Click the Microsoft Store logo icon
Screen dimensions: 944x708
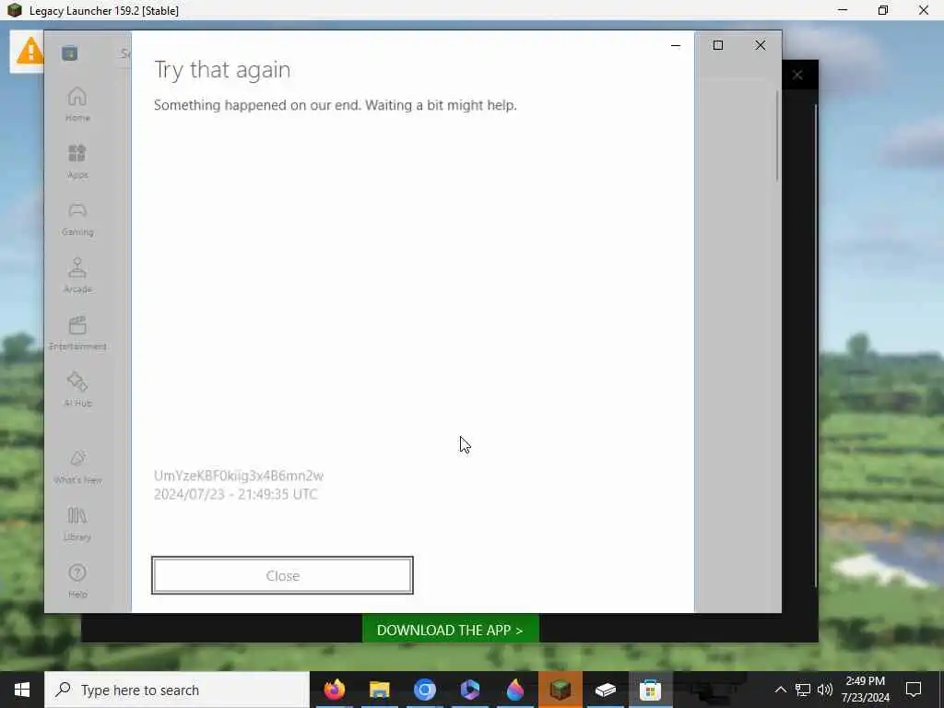(x=69, y=53)
